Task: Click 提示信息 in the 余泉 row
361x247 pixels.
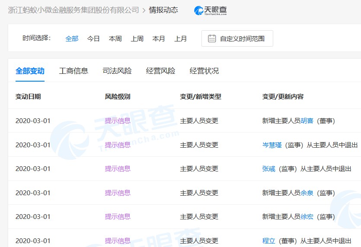Action: click(118, 193)
